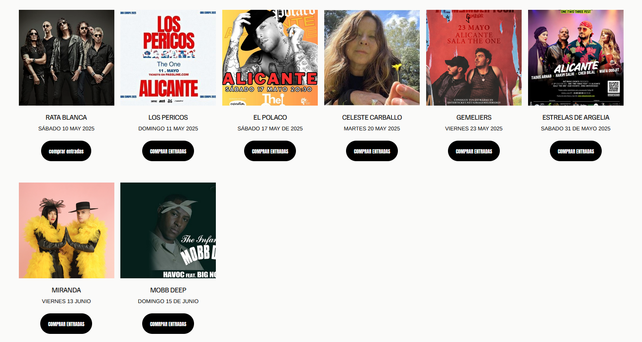Open the Rata Blanca band photo
The width and height of the screenshot is (642, 342).
pos(66,58)
